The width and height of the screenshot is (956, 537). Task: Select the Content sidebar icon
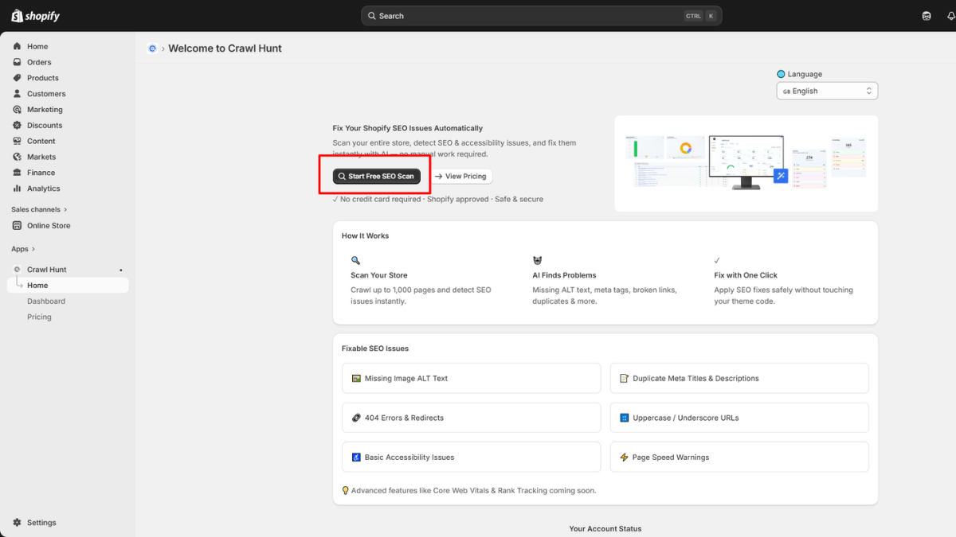pos(17,141)
